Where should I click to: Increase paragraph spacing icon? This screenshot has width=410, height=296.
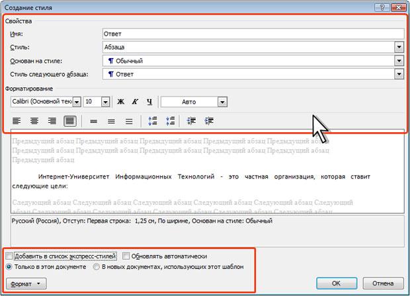tap(153, 121)
